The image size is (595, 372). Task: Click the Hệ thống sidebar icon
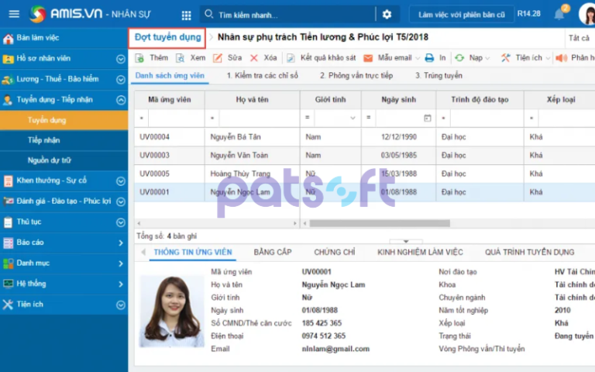(8, 284)
